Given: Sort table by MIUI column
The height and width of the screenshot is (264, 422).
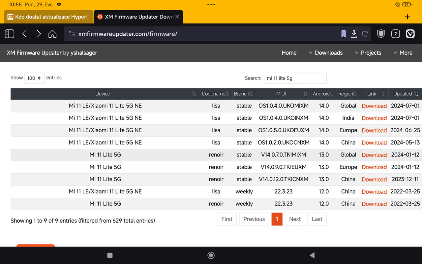Looking at the screenshot, I should pyautogui.click(x=284, y=94).
